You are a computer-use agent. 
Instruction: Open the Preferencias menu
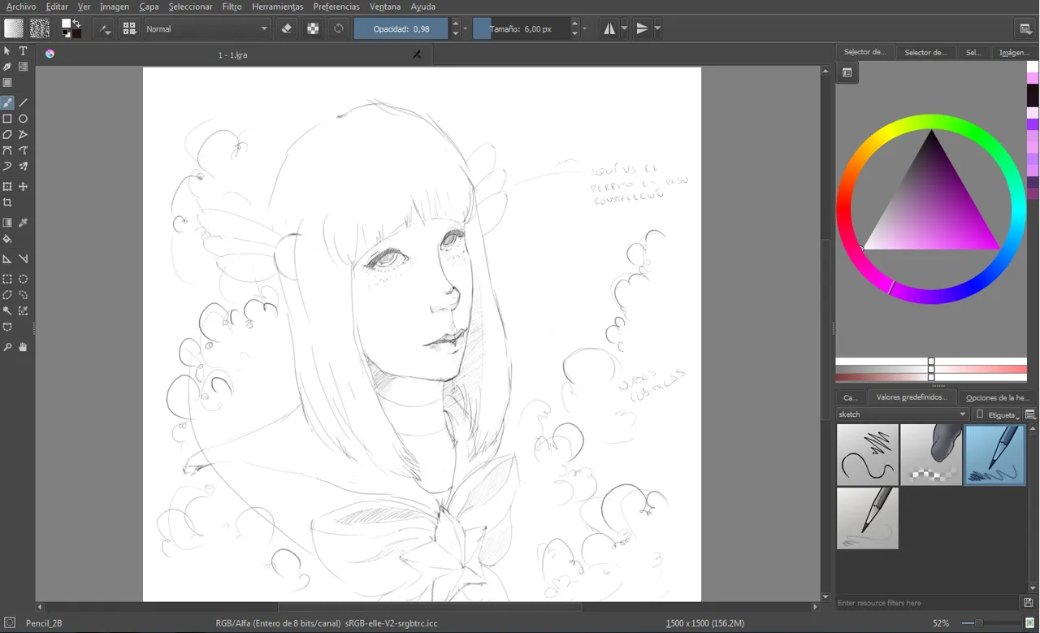point(336,7)
